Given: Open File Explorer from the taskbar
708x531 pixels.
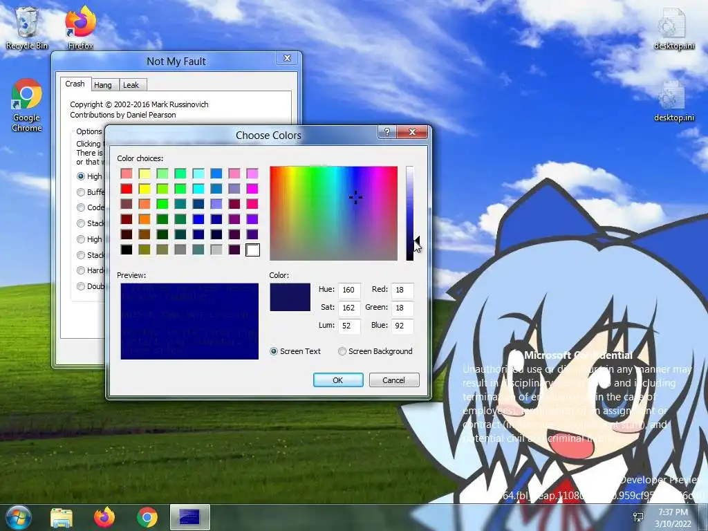Looking at the screenshot, I should point(62,517).
